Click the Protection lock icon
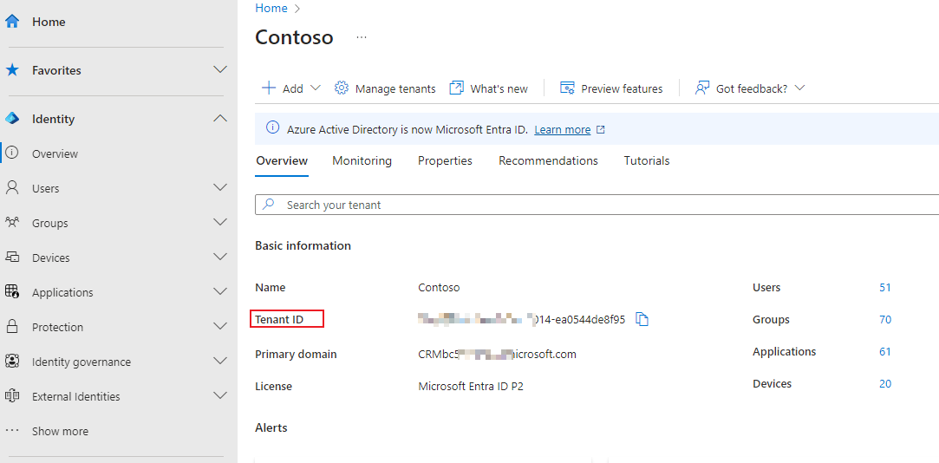Image resolution: width=939 pixels, height=463 pixels. pyautogui.click(x=11, y=326)
